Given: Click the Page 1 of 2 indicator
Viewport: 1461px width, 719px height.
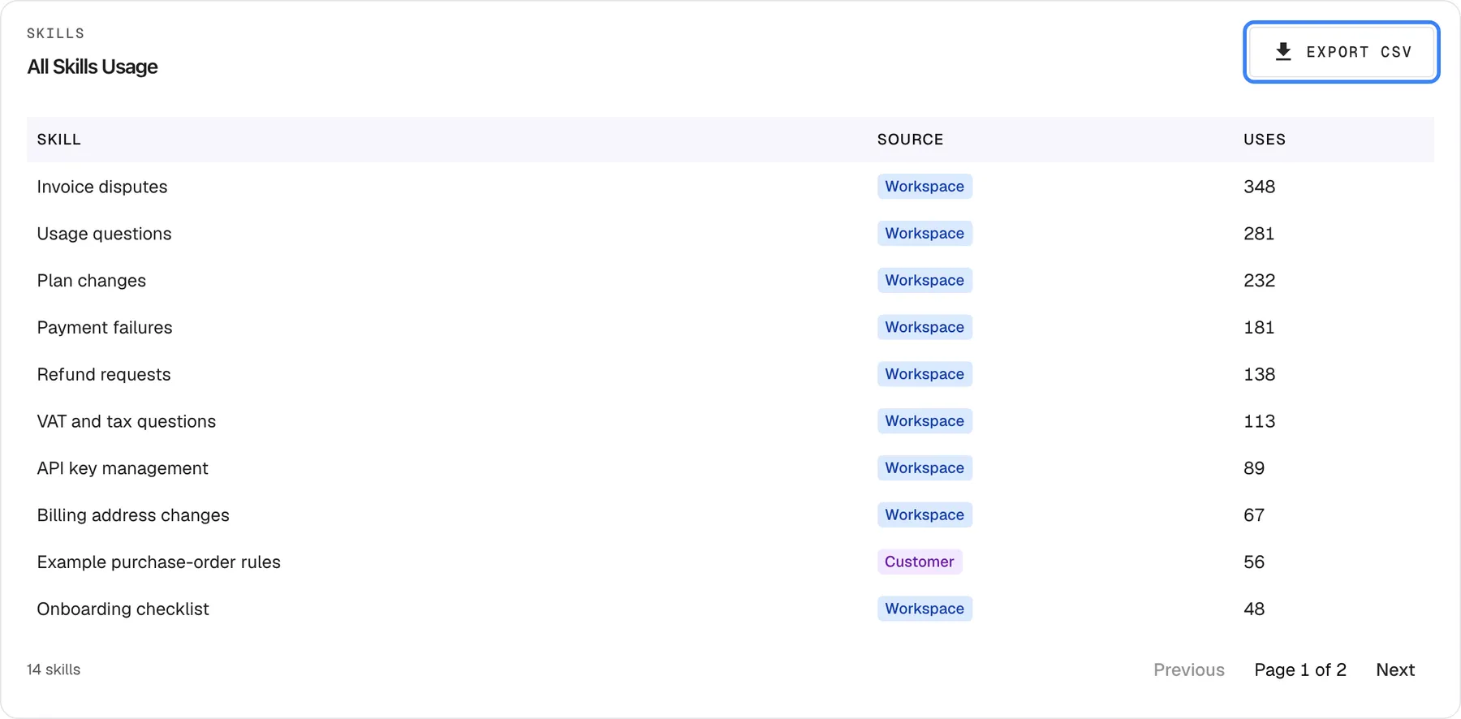Looking at the screenshot, I should 1300,669.
